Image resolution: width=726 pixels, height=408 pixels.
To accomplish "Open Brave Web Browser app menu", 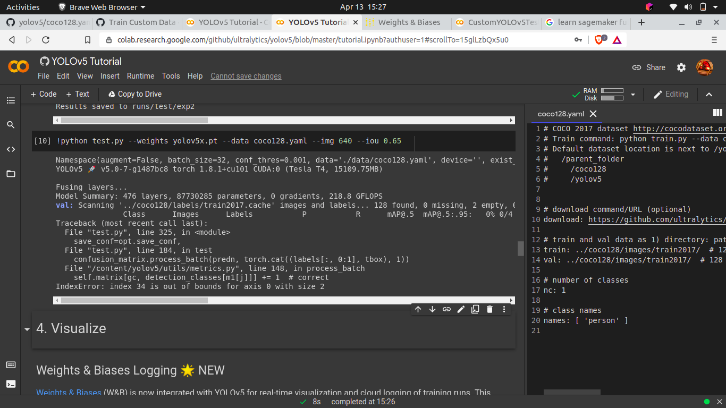I will [102, 7].
